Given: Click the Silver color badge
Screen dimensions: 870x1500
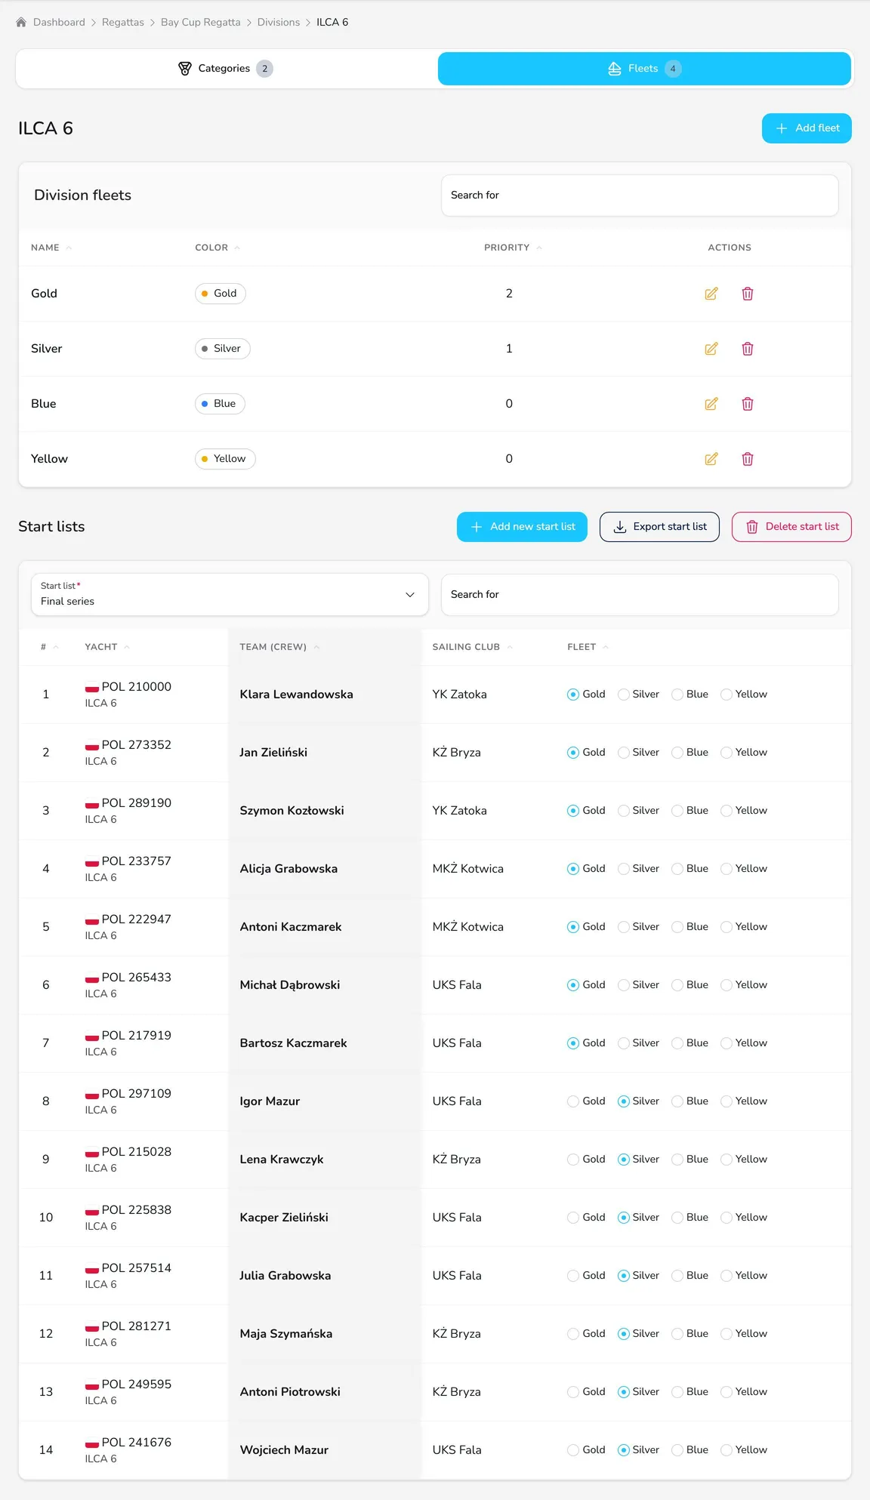Looking at the screenshot, I should point(223,349).
